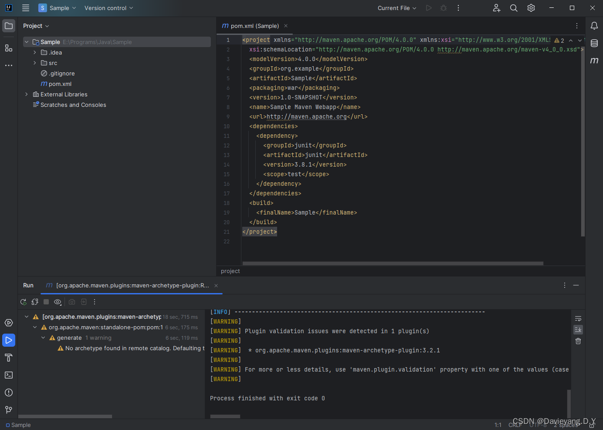Image resolution: width=603 pixels, height=430 pixels.
Task: Open the Problems tool window
Action: (9, 392)
